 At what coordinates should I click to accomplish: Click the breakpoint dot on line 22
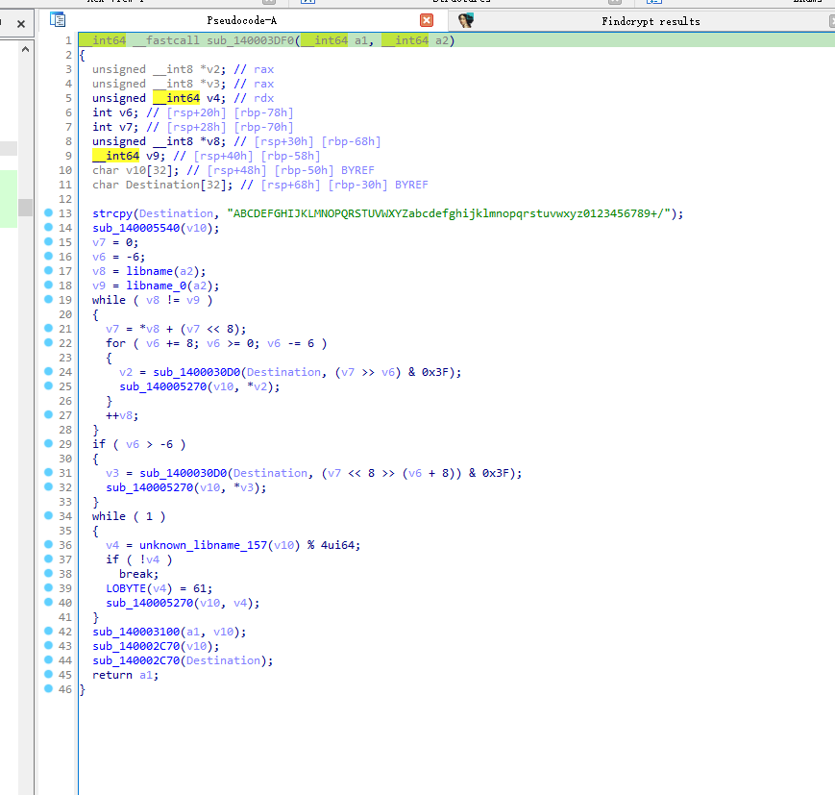(x=48, y=343)
